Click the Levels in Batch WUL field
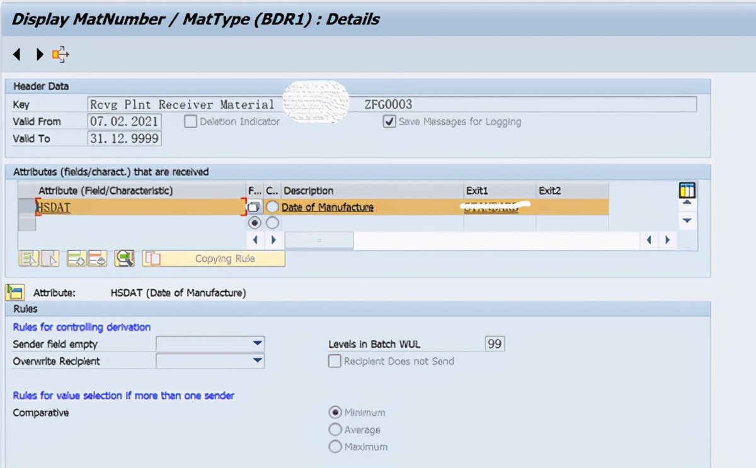756x468 pixels. tap(495, 344)
